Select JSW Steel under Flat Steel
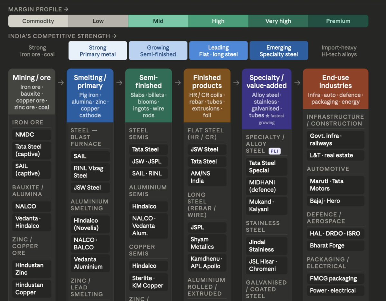The height and width of the screenshot is (301, 386). [x=207, y=150]
